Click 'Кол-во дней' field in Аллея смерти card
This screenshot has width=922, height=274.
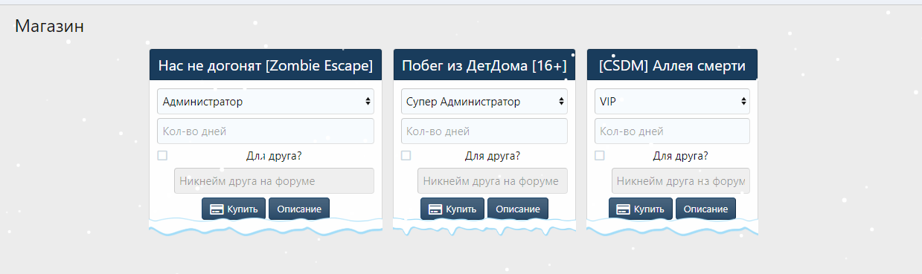point(672,131)
